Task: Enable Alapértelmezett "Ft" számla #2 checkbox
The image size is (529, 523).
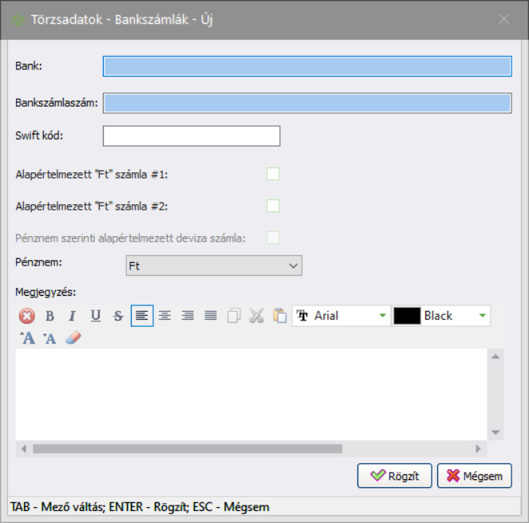Action: coord(273,206)
